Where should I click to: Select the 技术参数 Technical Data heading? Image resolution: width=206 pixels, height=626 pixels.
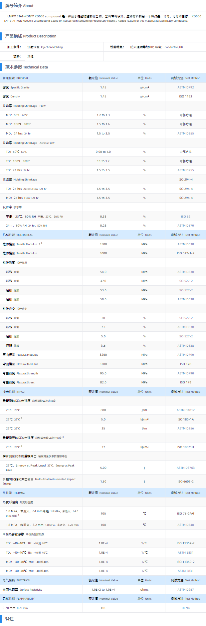point(27,67)
